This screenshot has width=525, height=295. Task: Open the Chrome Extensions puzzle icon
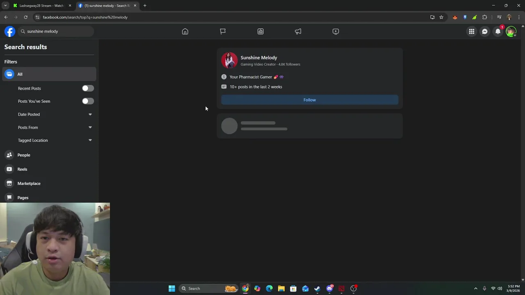click(485, 17)
